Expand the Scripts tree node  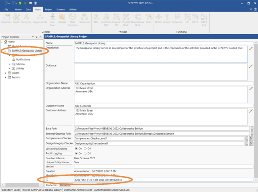[5, 73]
